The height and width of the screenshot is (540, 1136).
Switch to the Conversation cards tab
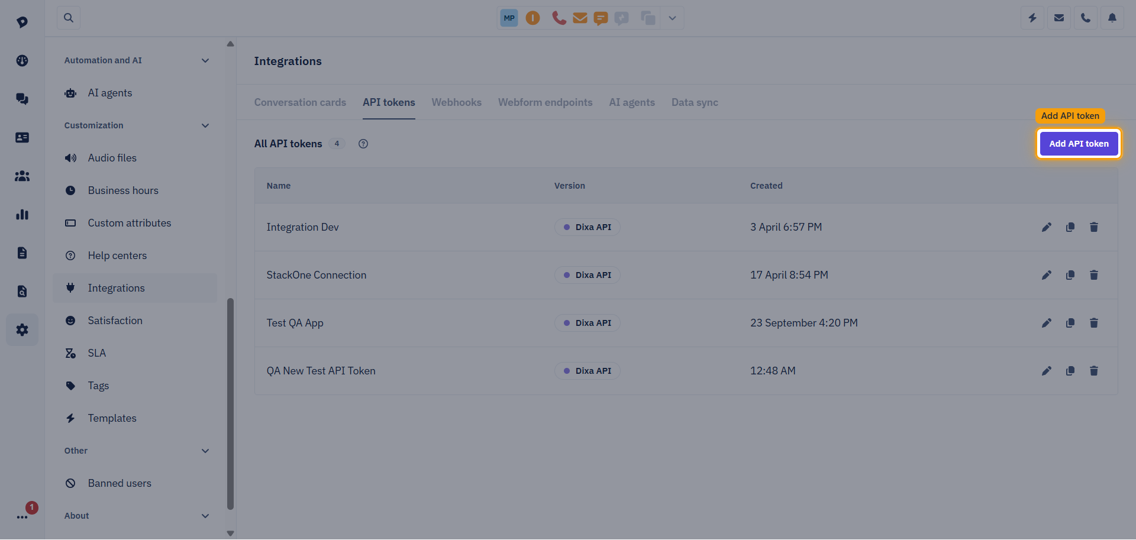point(300,102)
